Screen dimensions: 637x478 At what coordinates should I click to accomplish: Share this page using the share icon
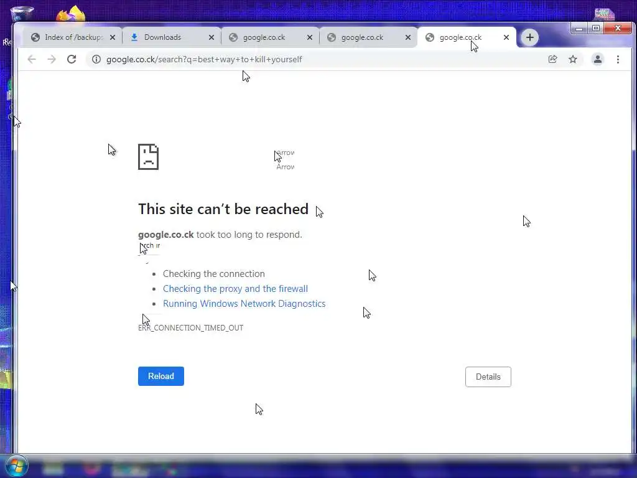[x=552, y=59]
